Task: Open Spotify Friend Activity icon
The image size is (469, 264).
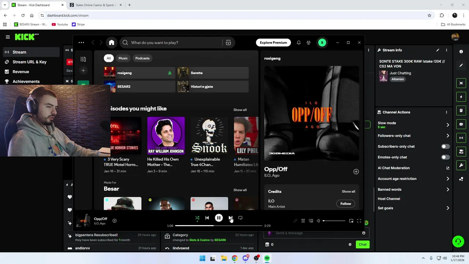Action: tap(309, 43)
